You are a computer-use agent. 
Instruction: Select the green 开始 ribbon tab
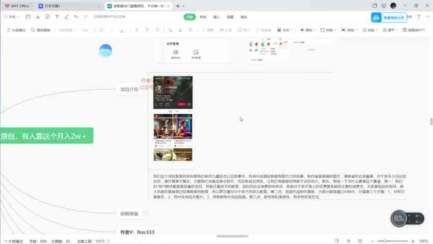pyautogui.click(x=190, y=17)
